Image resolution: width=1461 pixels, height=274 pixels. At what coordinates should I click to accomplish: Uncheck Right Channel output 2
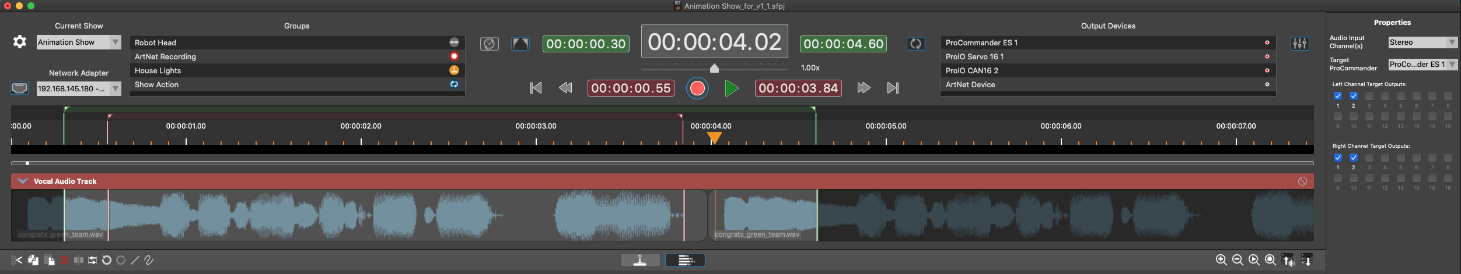(1353, 158)
